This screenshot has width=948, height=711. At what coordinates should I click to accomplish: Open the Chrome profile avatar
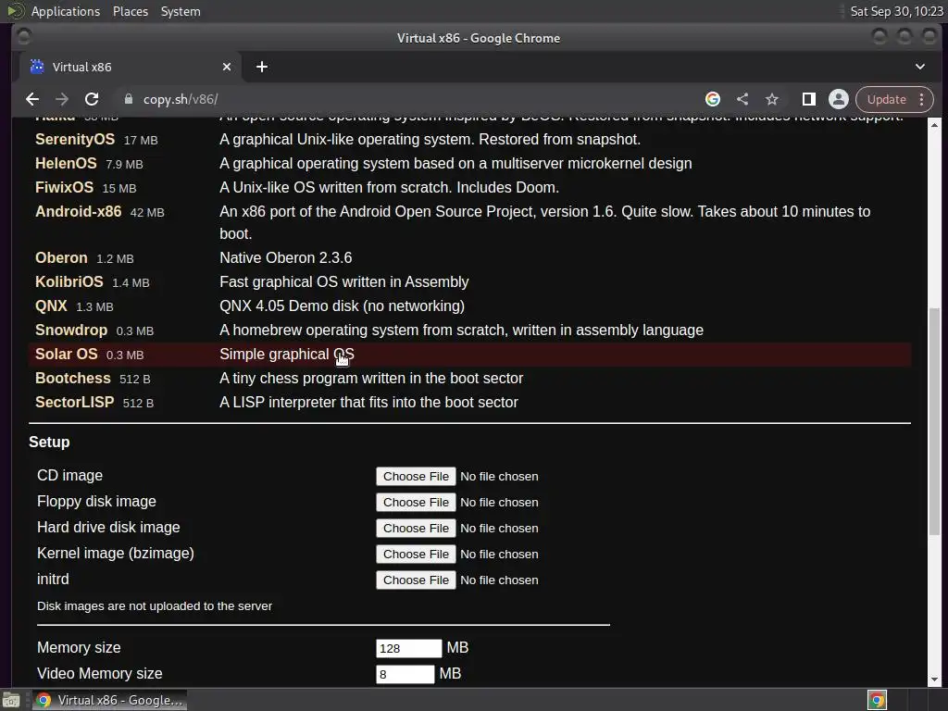839,99
